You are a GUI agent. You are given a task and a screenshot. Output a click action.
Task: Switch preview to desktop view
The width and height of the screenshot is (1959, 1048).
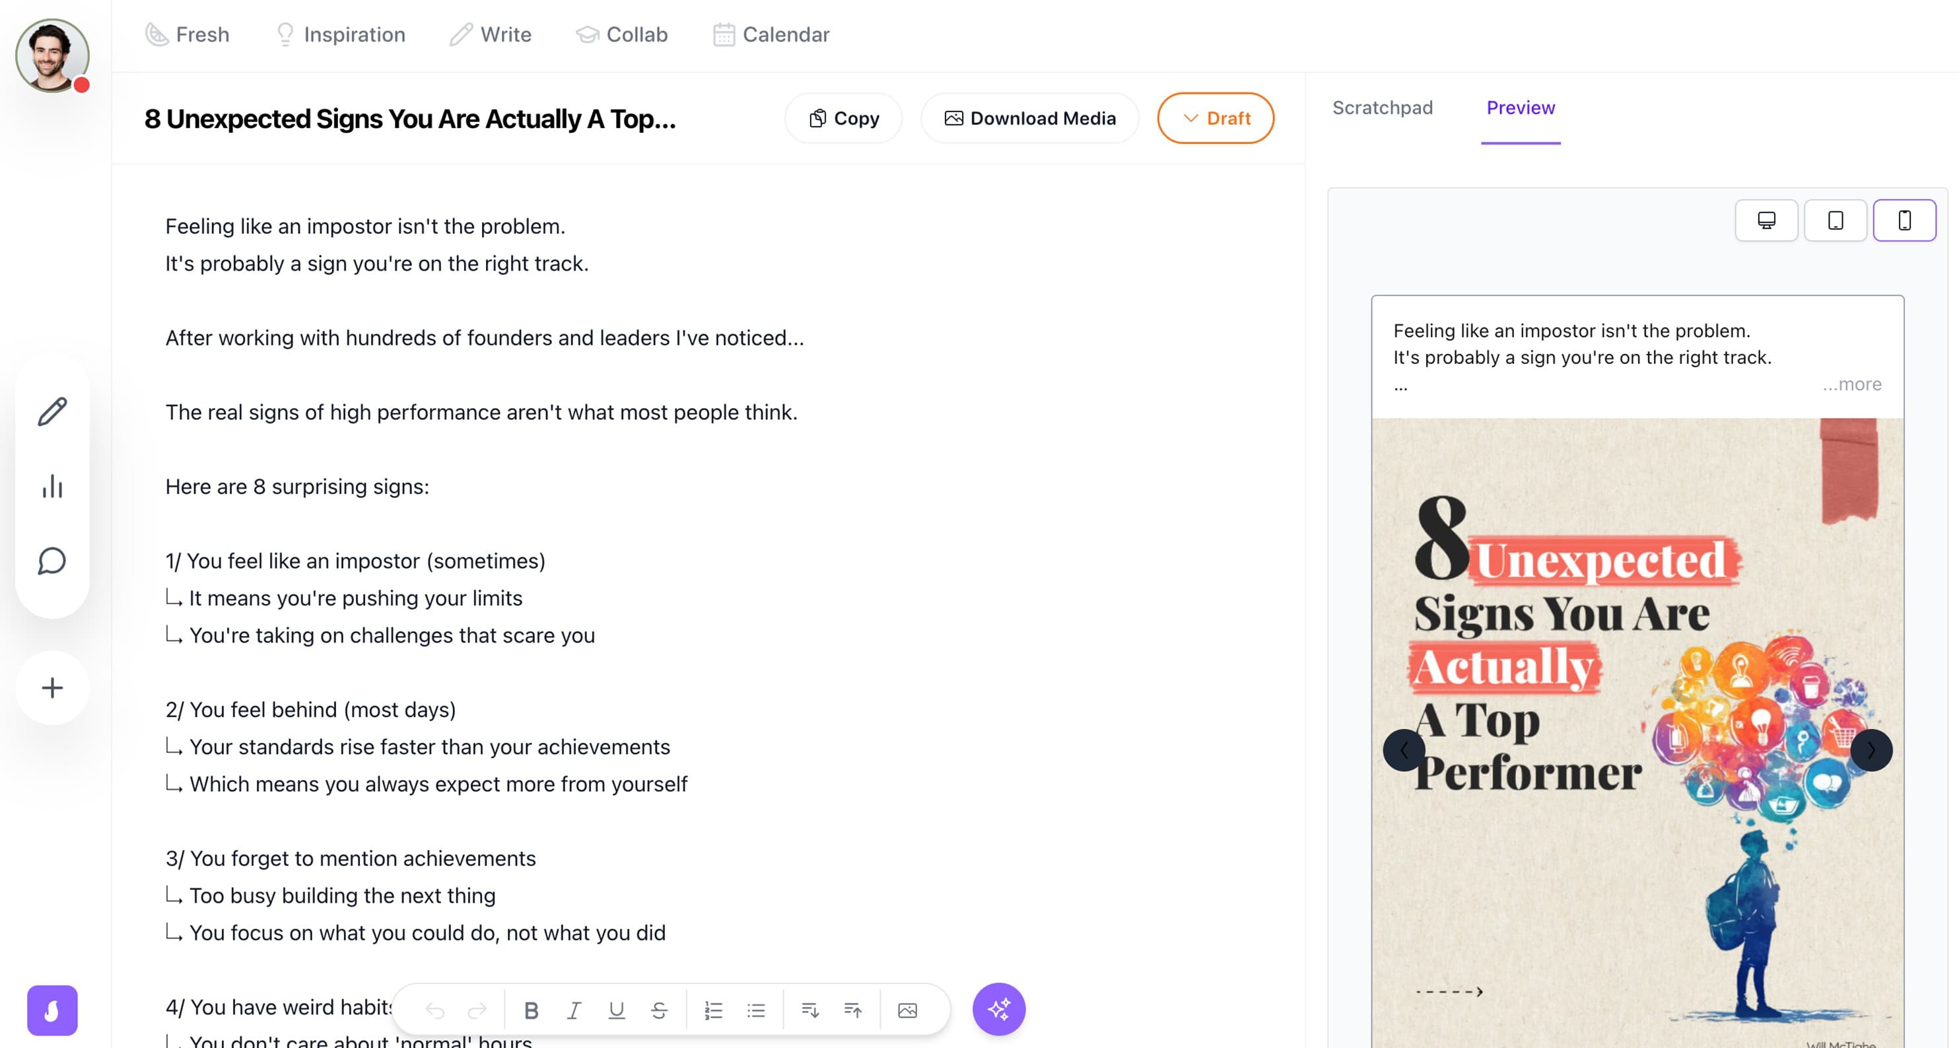coord(1766,221)
